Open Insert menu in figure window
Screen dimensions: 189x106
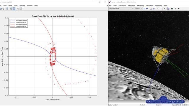click(10, 5)
